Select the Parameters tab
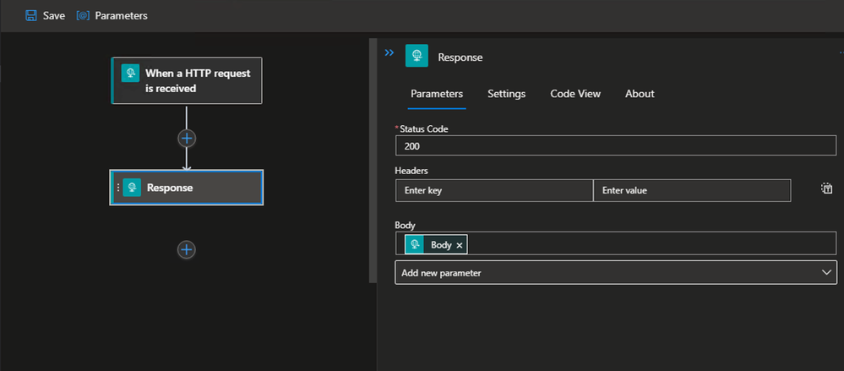Image resolution: width=844 pixels, height=371 pixels. click(437, 94)
